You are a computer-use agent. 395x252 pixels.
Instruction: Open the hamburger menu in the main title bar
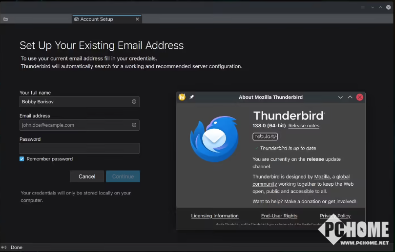(363, 7)
